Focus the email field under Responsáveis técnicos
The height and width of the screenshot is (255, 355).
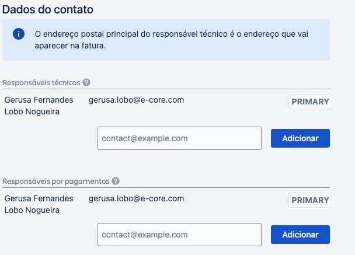click(179, 138)
